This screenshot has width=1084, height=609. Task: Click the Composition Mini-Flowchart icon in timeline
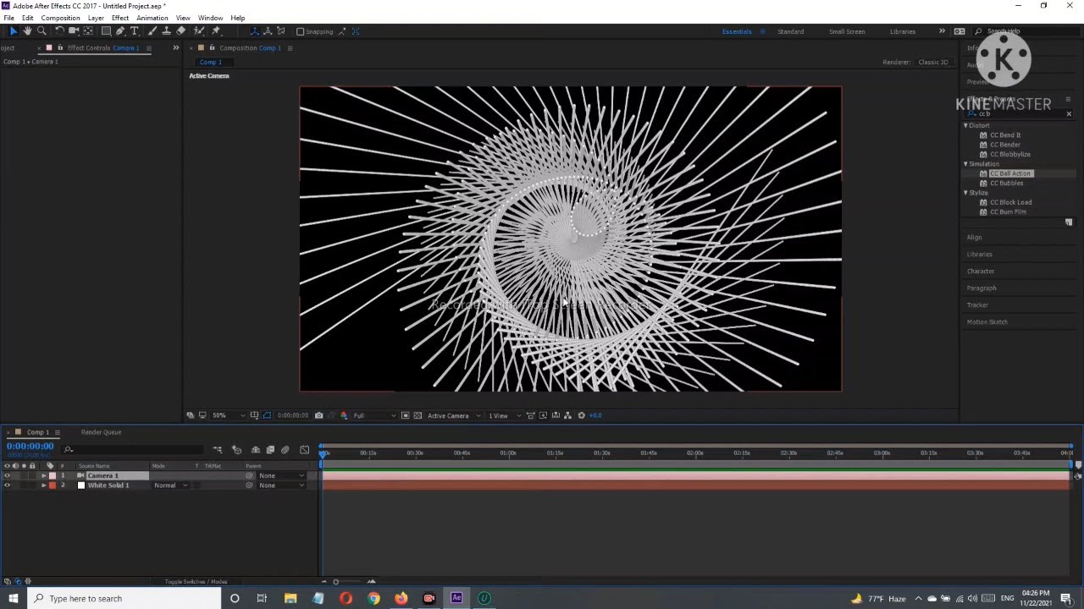click(218, 450)
